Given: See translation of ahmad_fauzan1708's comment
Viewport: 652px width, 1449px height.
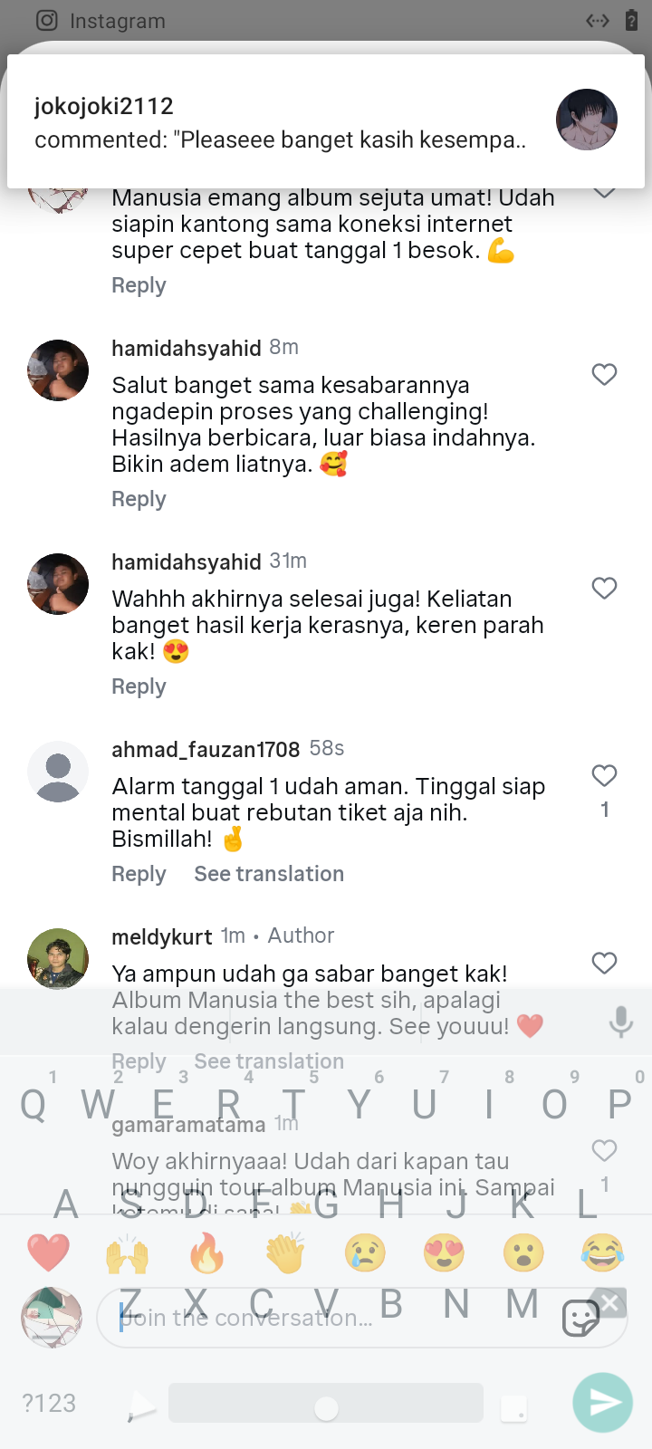Looking at the screenshot, I should pyautogui.click(x=269, y=874).
